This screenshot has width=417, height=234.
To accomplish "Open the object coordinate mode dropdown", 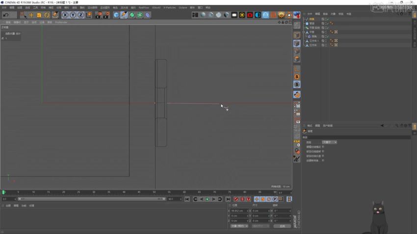I will pos(239,226).
